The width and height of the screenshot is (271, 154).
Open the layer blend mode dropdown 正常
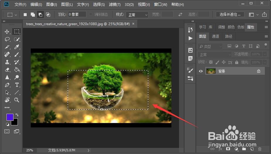[214, 54]
